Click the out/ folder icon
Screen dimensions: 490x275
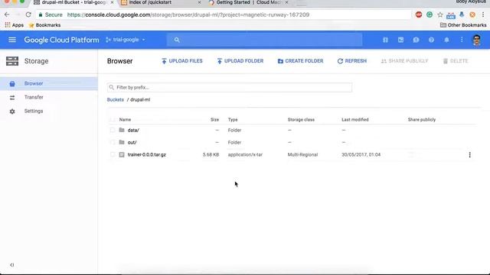(x=122, y=142)
